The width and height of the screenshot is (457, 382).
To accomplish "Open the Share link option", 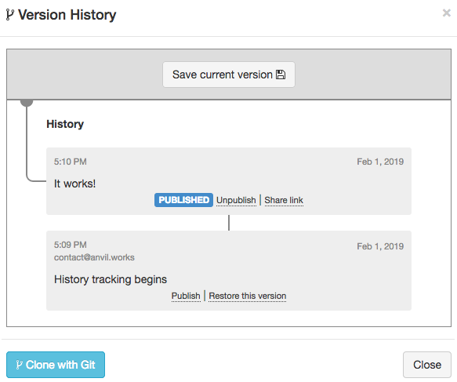I will coord(284,200).
